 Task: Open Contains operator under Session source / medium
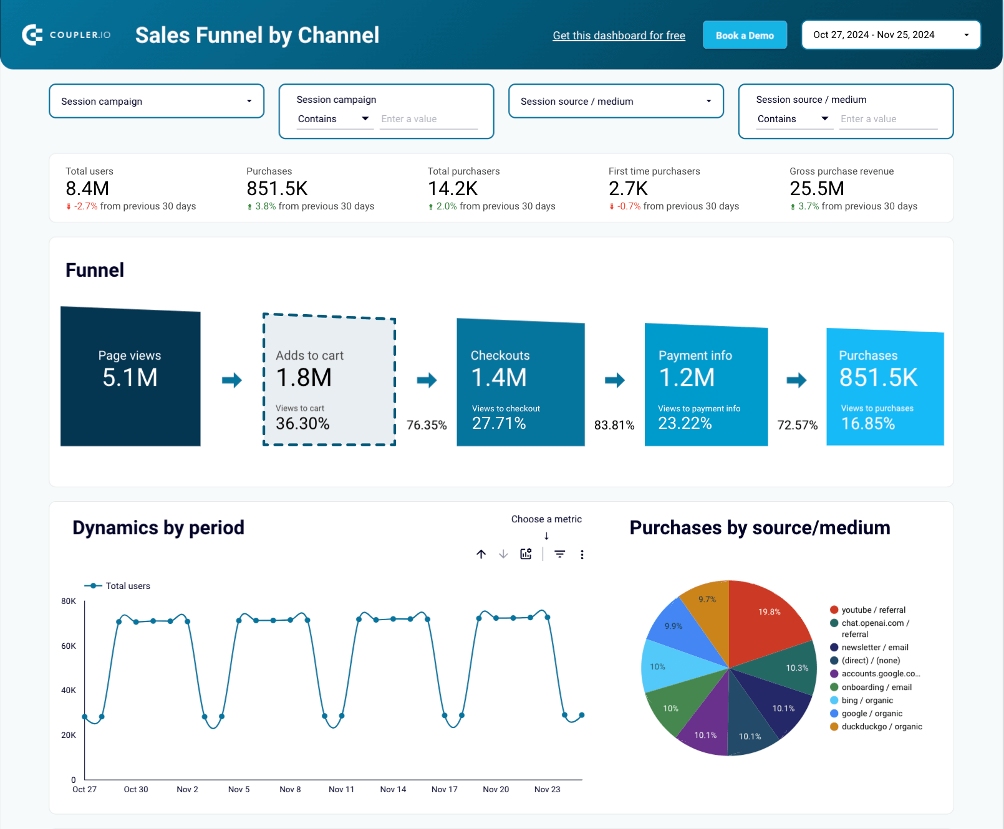point(794,119)
